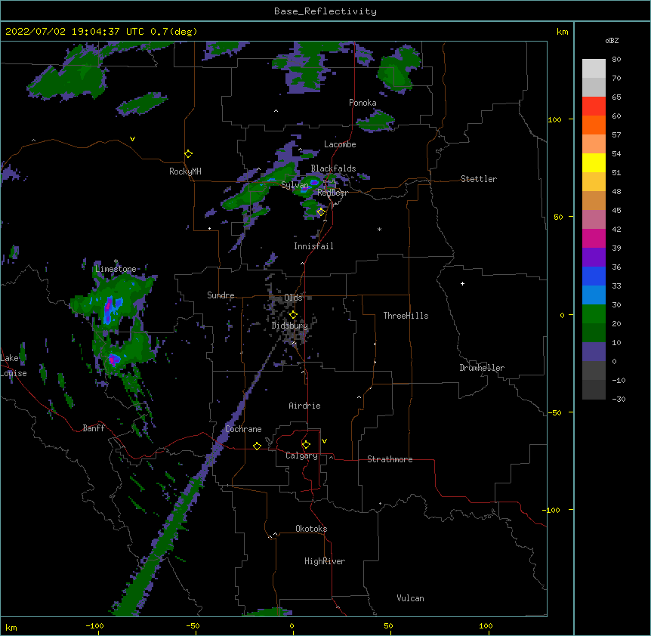Viewport: 651px width, 636px height.
Task: Pick the lightest gray 80-70 dBZ legend swatch
Action: coord(594,69)
